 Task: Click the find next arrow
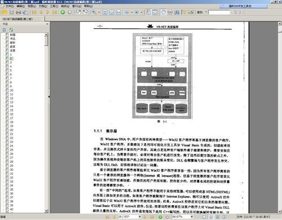coord(241,12)
